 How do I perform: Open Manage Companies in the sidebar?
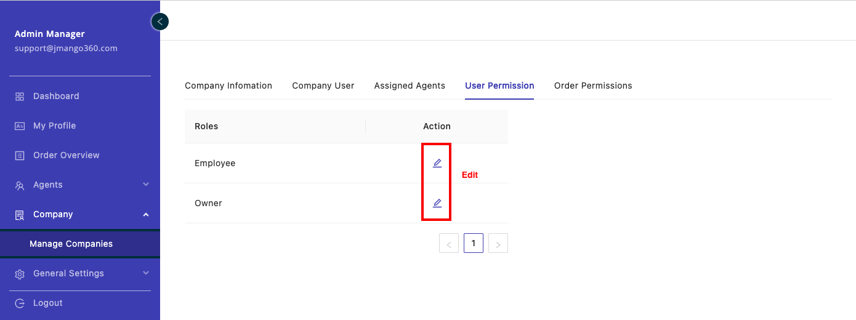pyautogui.click(x=71, y=244)
